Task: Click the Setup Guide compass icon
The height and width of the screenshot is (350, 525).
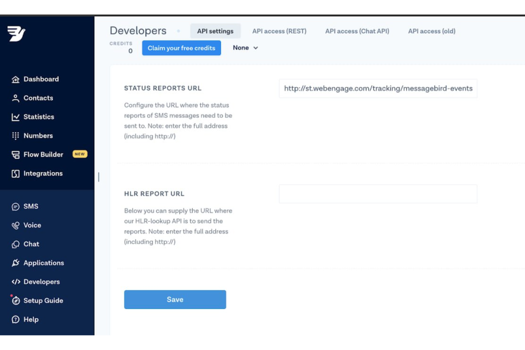Action: pyautogui.click(x=16, y=300)
